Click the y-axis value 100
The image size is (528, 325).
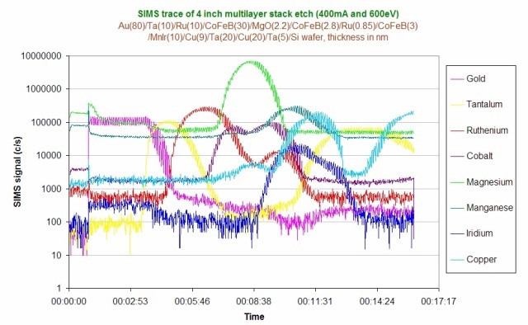pyautogui.click(x=54, y=222)
